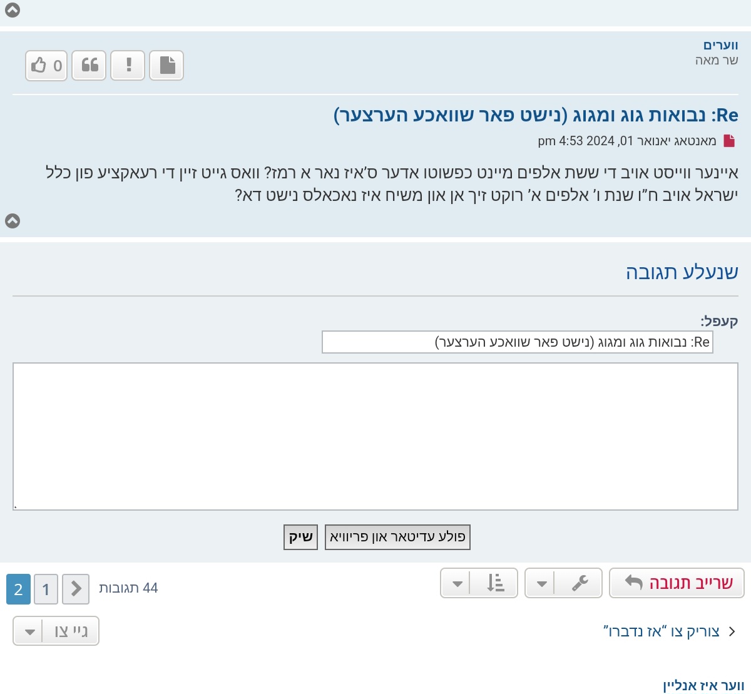
Task: Open the sort options icon button
Action: click(x=495, y=583)
